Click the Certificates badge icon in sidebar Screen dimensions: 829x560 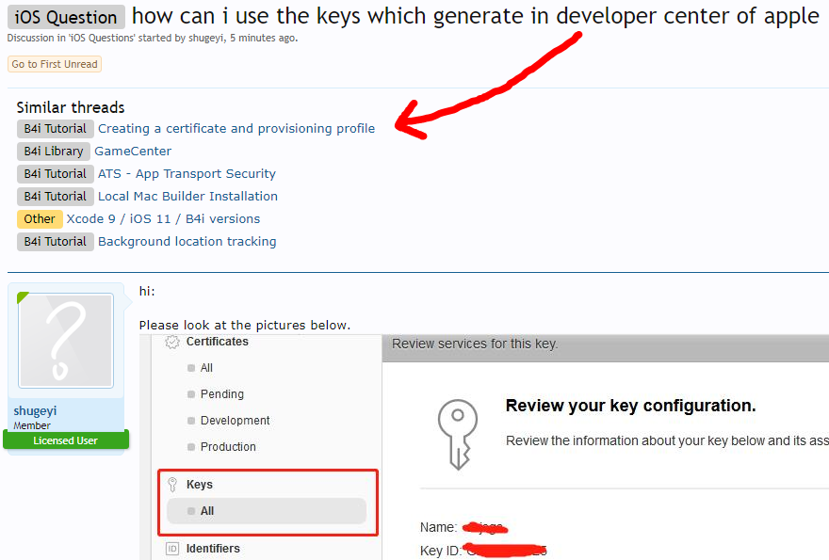(x=171, y=343)
